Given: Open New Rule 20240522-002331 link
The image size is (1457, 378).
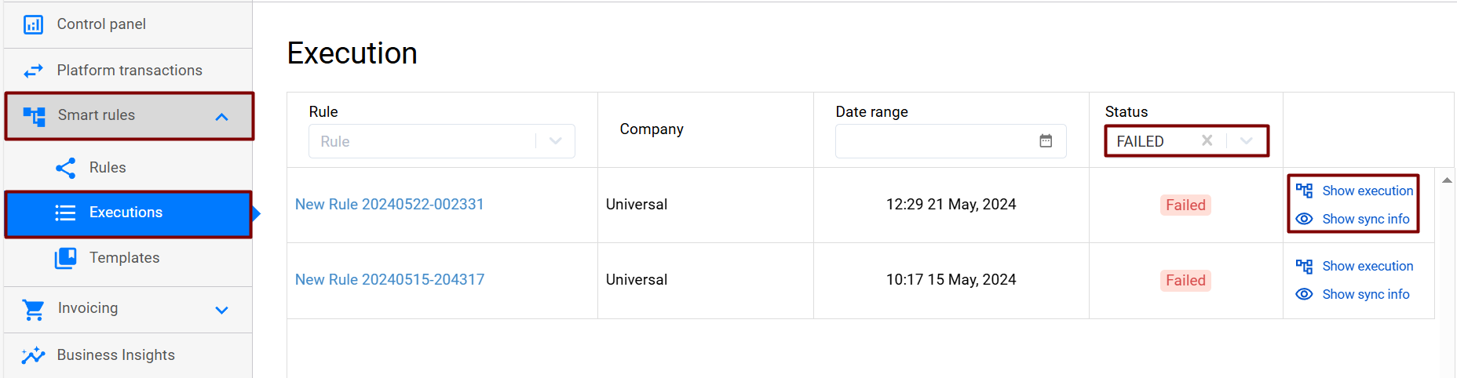Looking at the screenshot, I should pos(389,205).
